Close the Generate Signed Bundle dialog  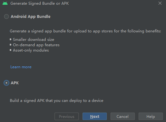pos(160,3)
